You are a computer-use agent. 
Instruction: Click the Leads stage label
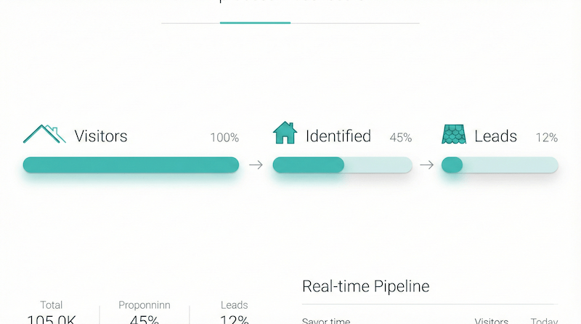pyautogui.click(x=495, y=136)
